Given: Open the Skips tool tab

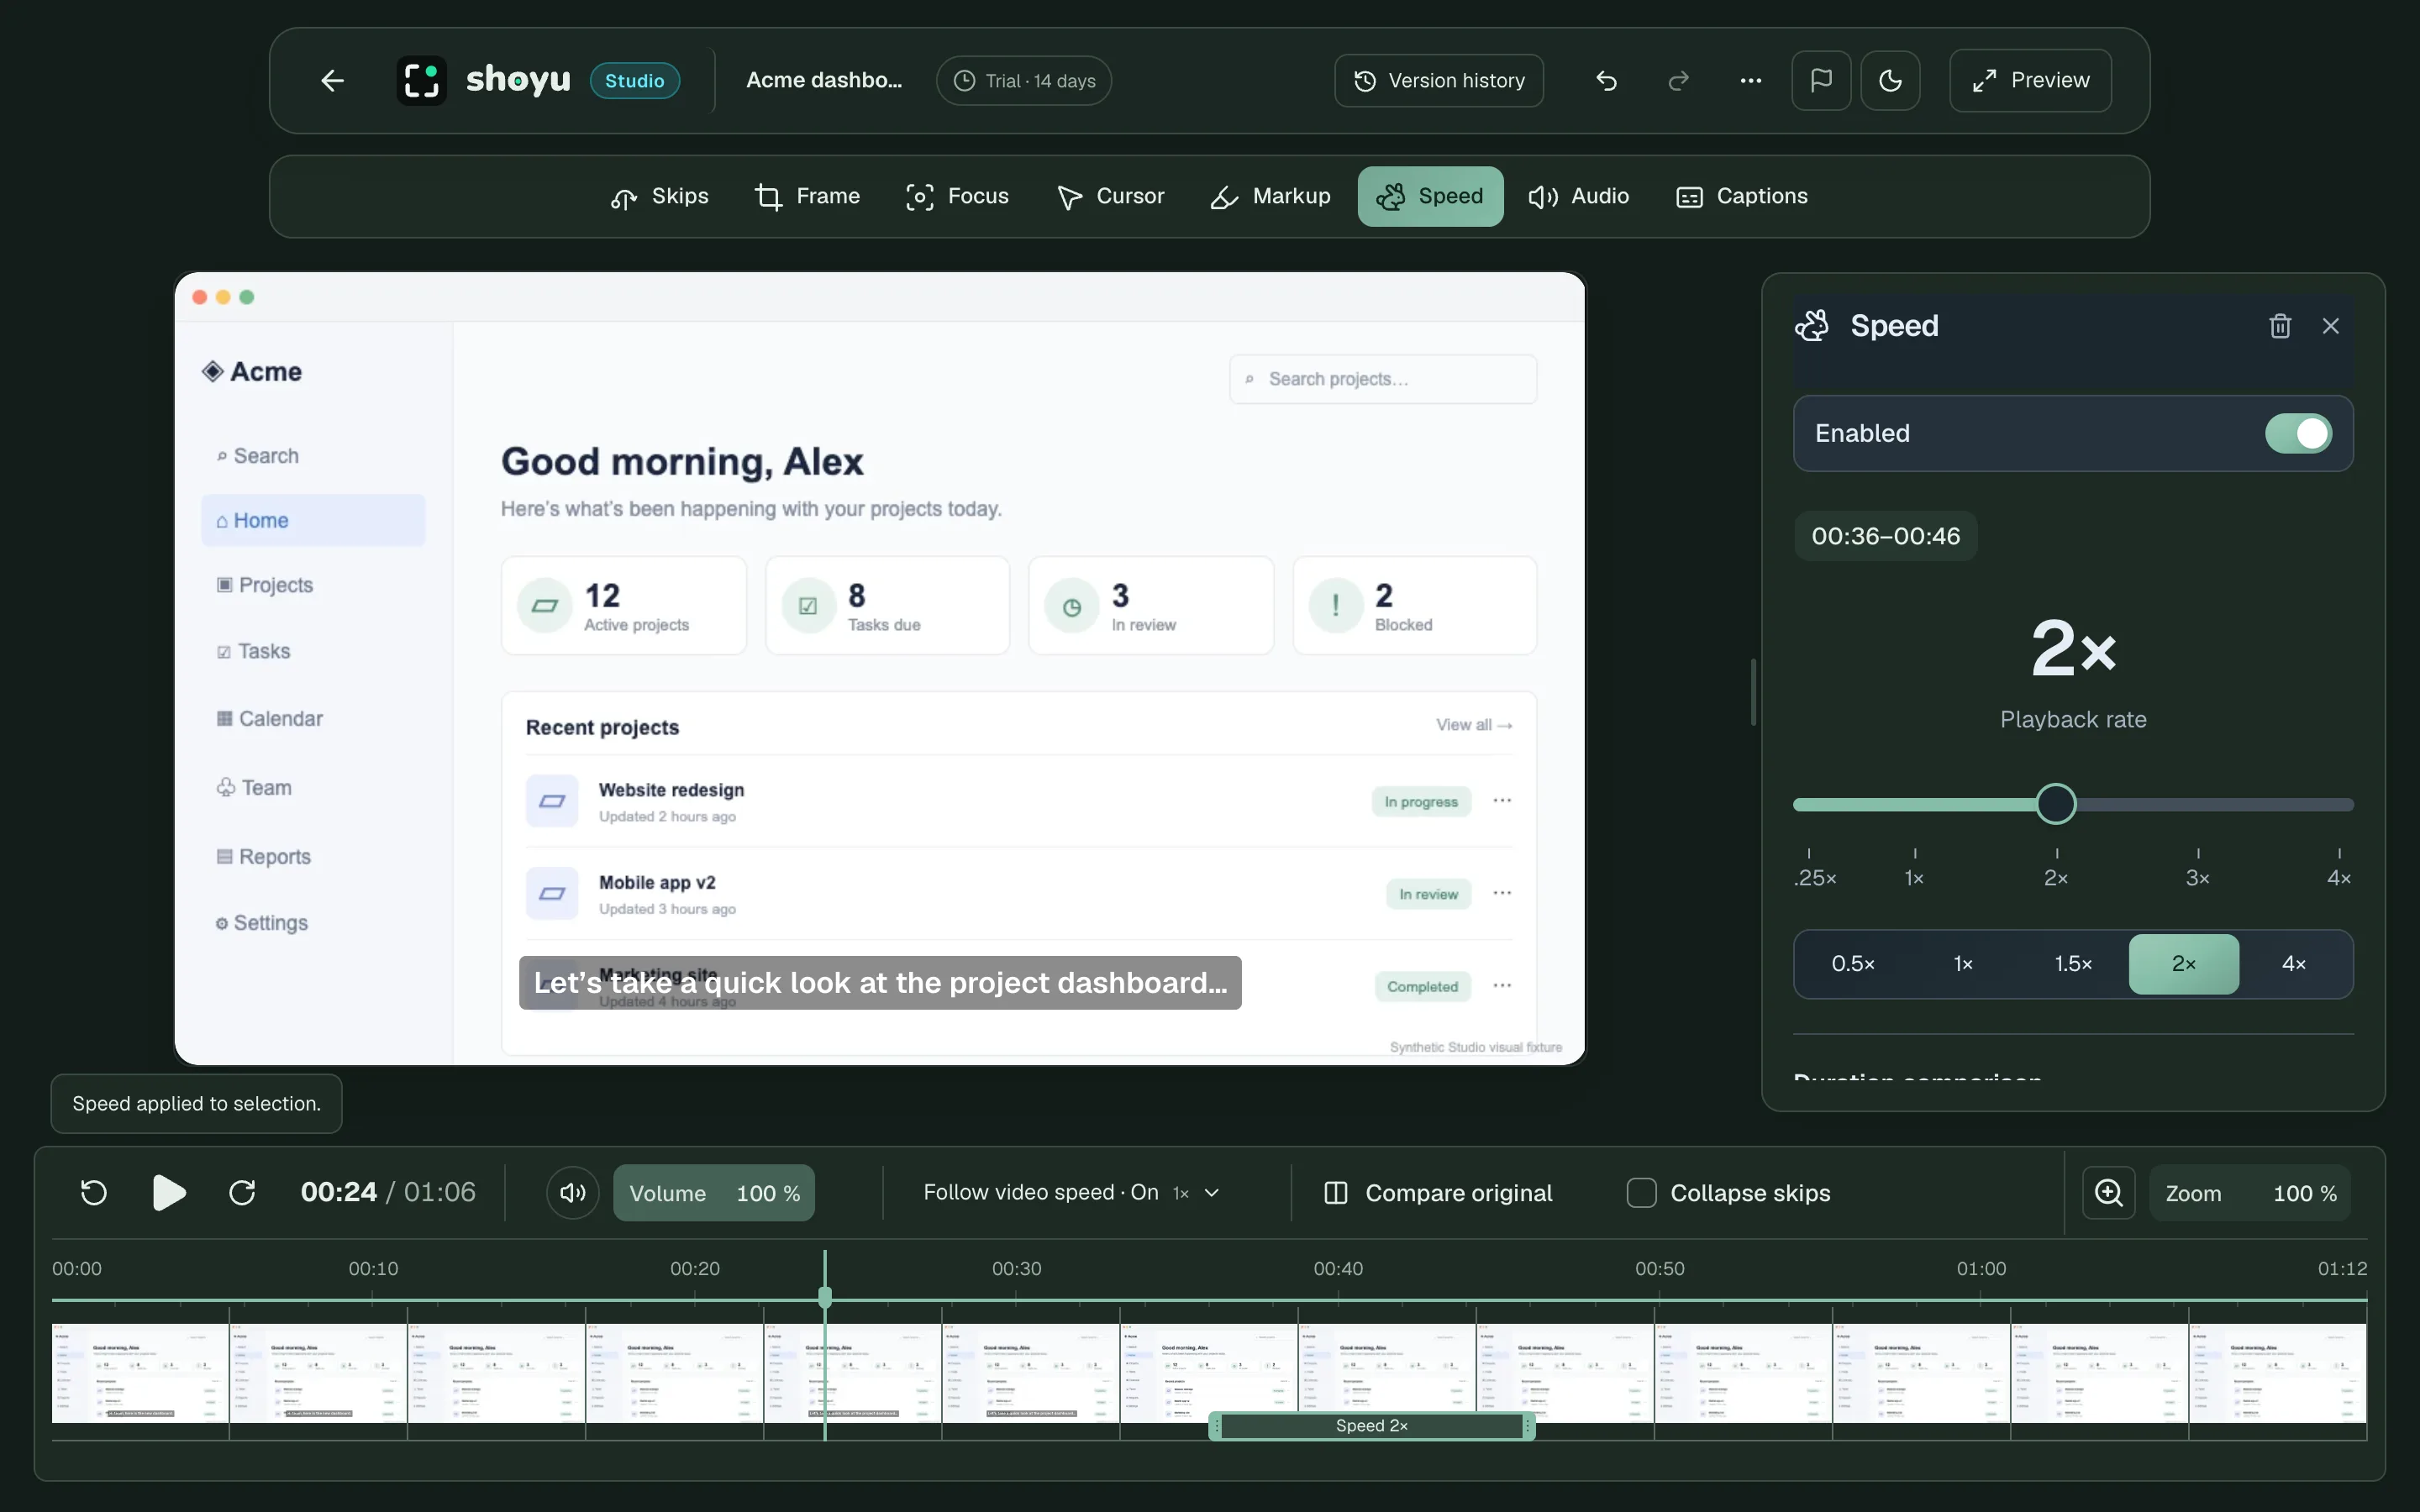Looking at the screenshot, I should [x=660, y=196].
